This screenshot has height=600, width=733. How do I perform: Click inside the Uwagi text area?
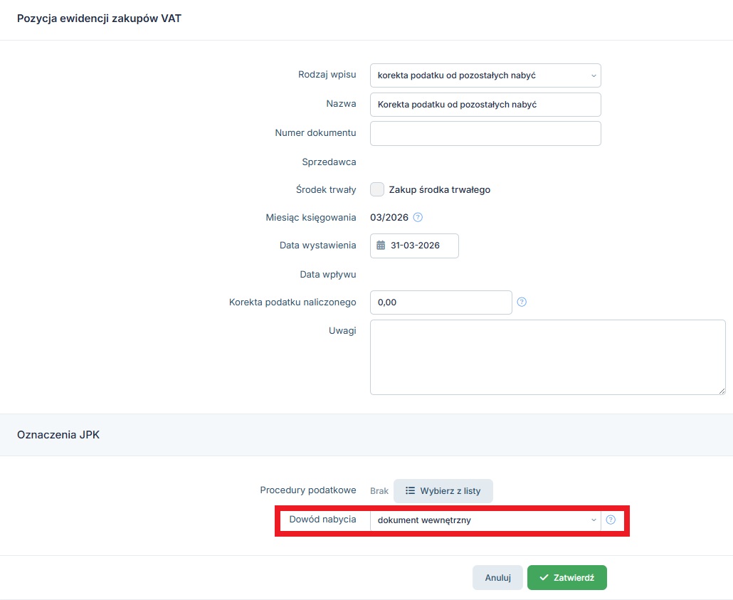click(x=547, y=357)
